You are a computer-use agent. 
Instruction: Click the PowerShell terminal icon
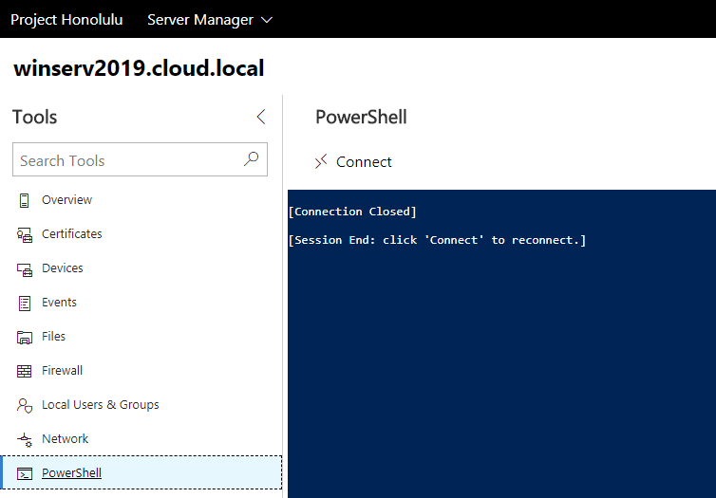[x=25, y=473]
